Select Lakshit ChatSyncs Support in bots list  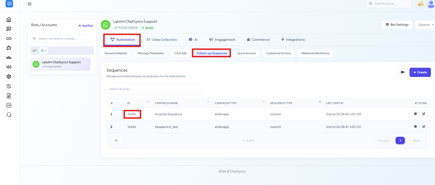60,64
